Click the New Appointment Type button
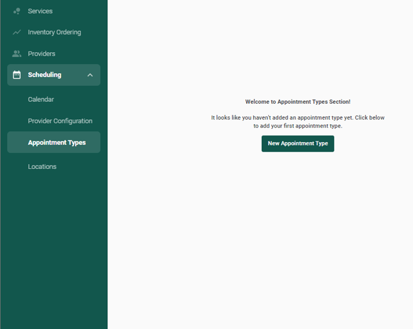The image size is (413, 329). point(298,144)
